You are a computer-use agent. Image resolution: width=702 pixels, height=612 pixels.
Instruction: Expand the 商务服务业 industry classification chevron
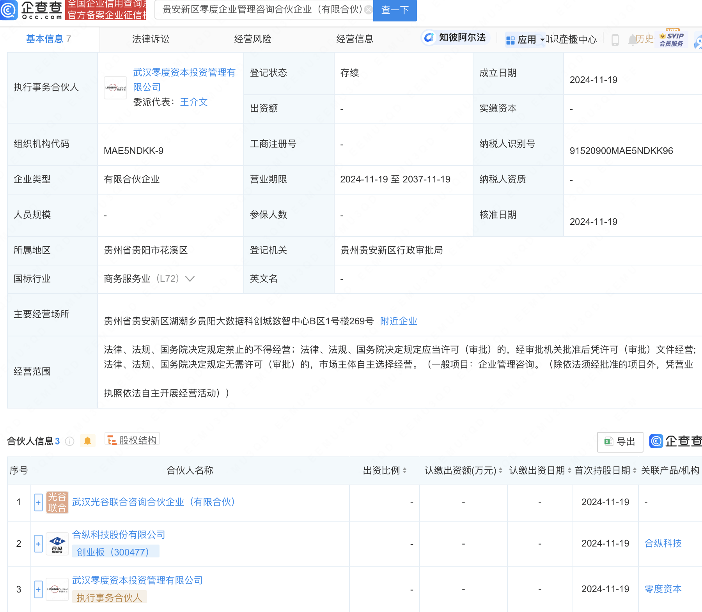click(190, 279)
